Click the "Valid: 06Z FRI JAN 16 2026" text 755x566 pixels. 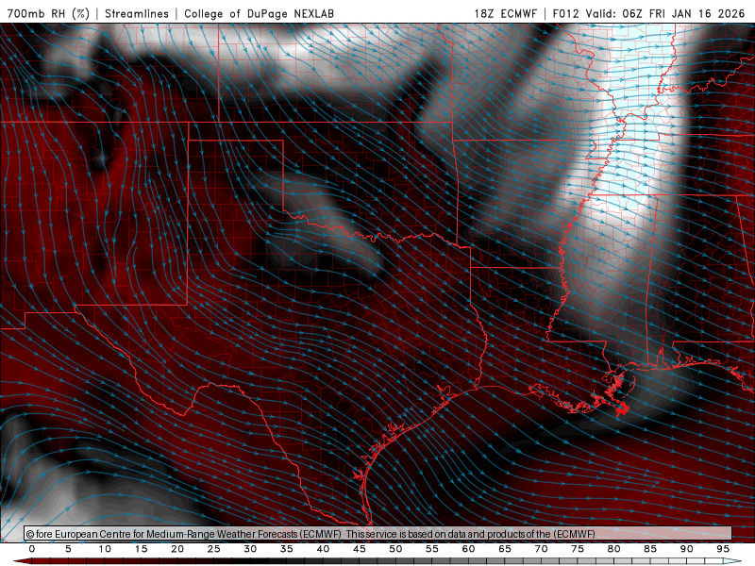point(665,13)
